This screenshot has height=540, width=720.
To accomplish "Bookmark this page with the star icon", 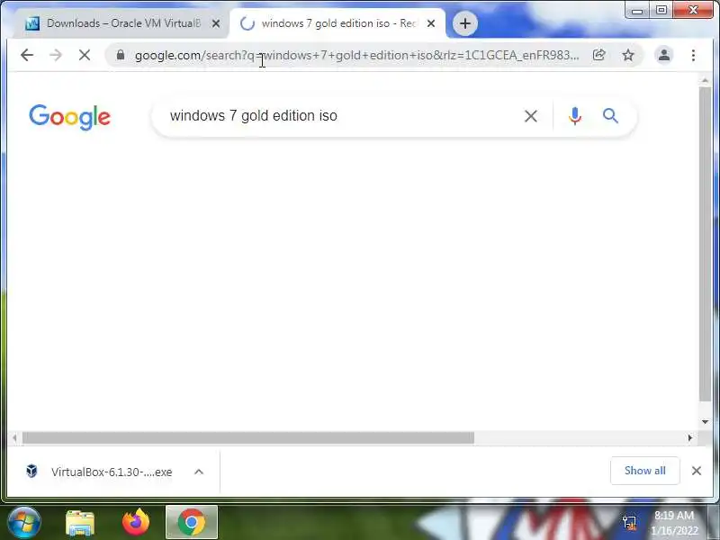I will tap(627, 56).
